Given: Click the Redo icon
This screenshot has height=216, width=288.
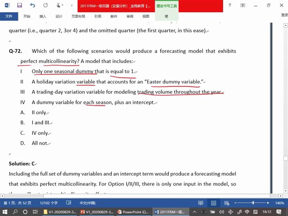Looking at the screenshot, I should [x=45, y=5].
